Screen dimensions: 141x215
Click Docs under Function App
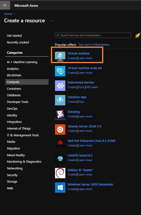(81, 102)
